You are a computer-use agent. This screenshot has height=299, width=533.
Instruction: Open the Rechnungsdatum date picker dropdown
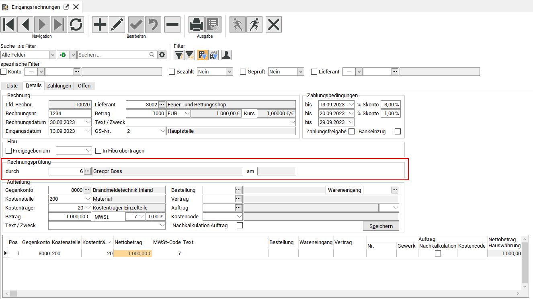point(88,122)
